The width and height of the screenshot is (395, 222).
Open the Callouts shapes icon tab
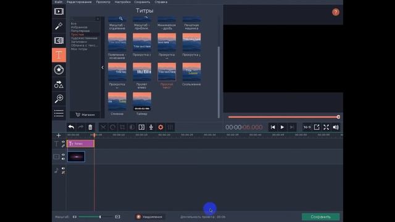pos(59,84)
